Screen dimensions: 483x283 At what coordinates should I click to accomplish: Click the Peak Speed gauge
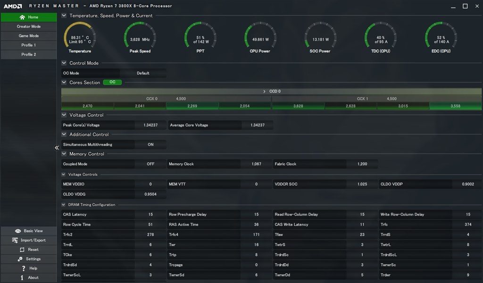click(x=140, y=38)
